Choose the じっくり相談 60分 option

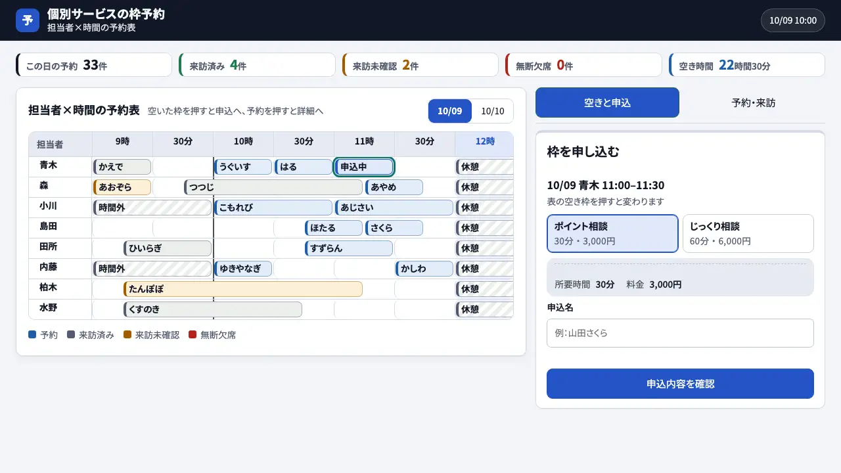coord(748,233)
